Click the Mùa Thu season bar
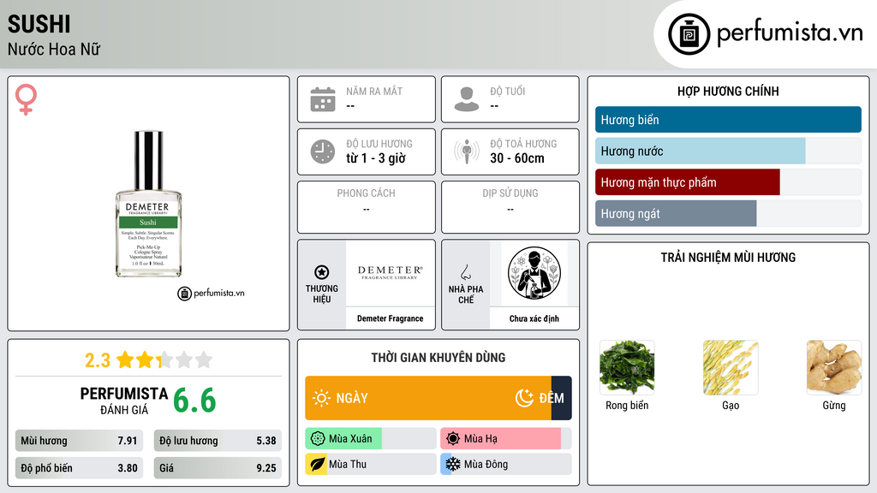Viewport: 877px width, 493px height. [371, 465]
